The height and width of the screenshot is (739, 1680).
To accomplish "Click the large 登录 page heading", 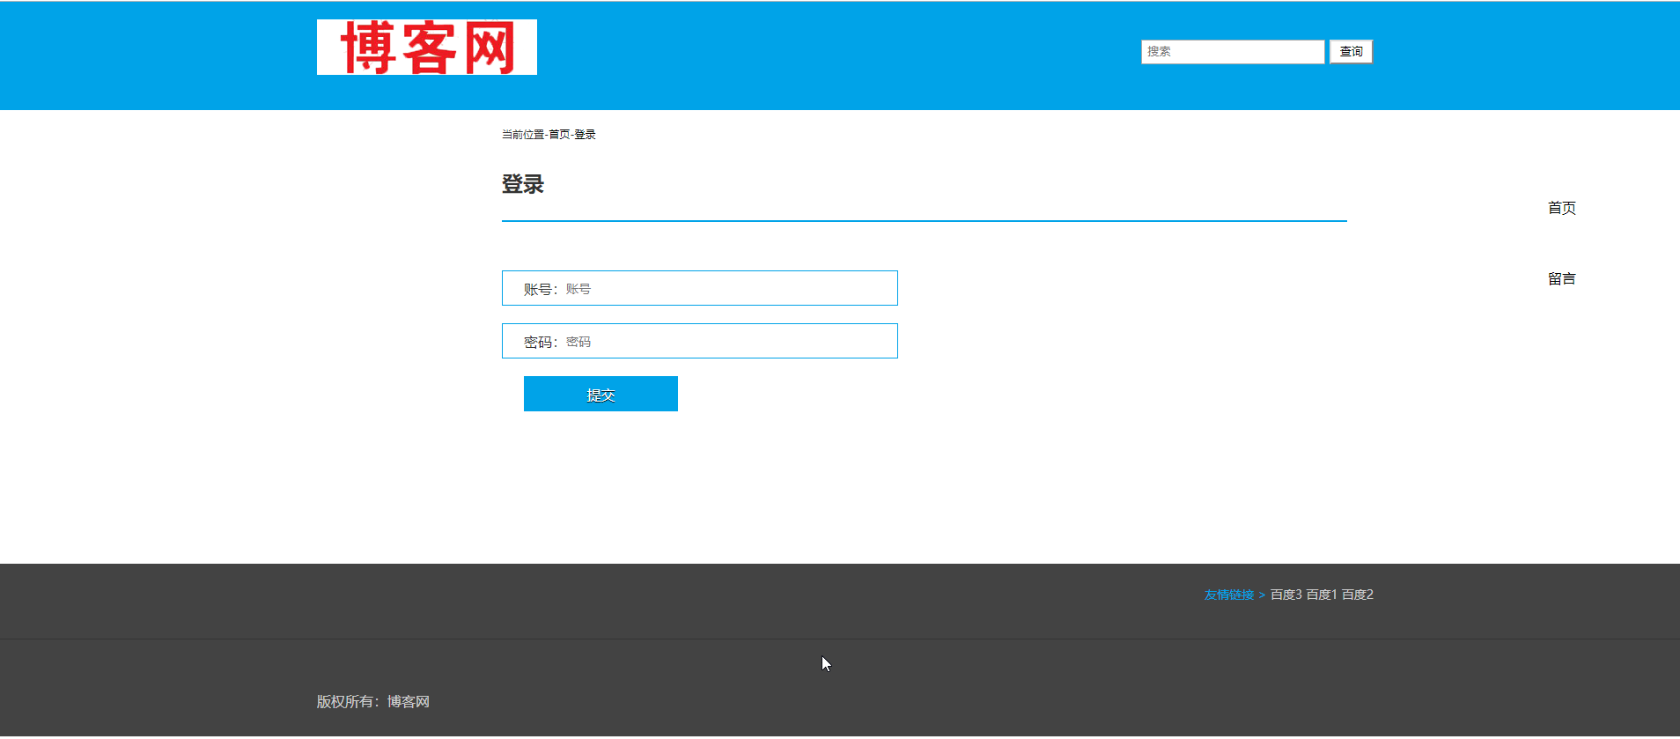I will (523, 185).
